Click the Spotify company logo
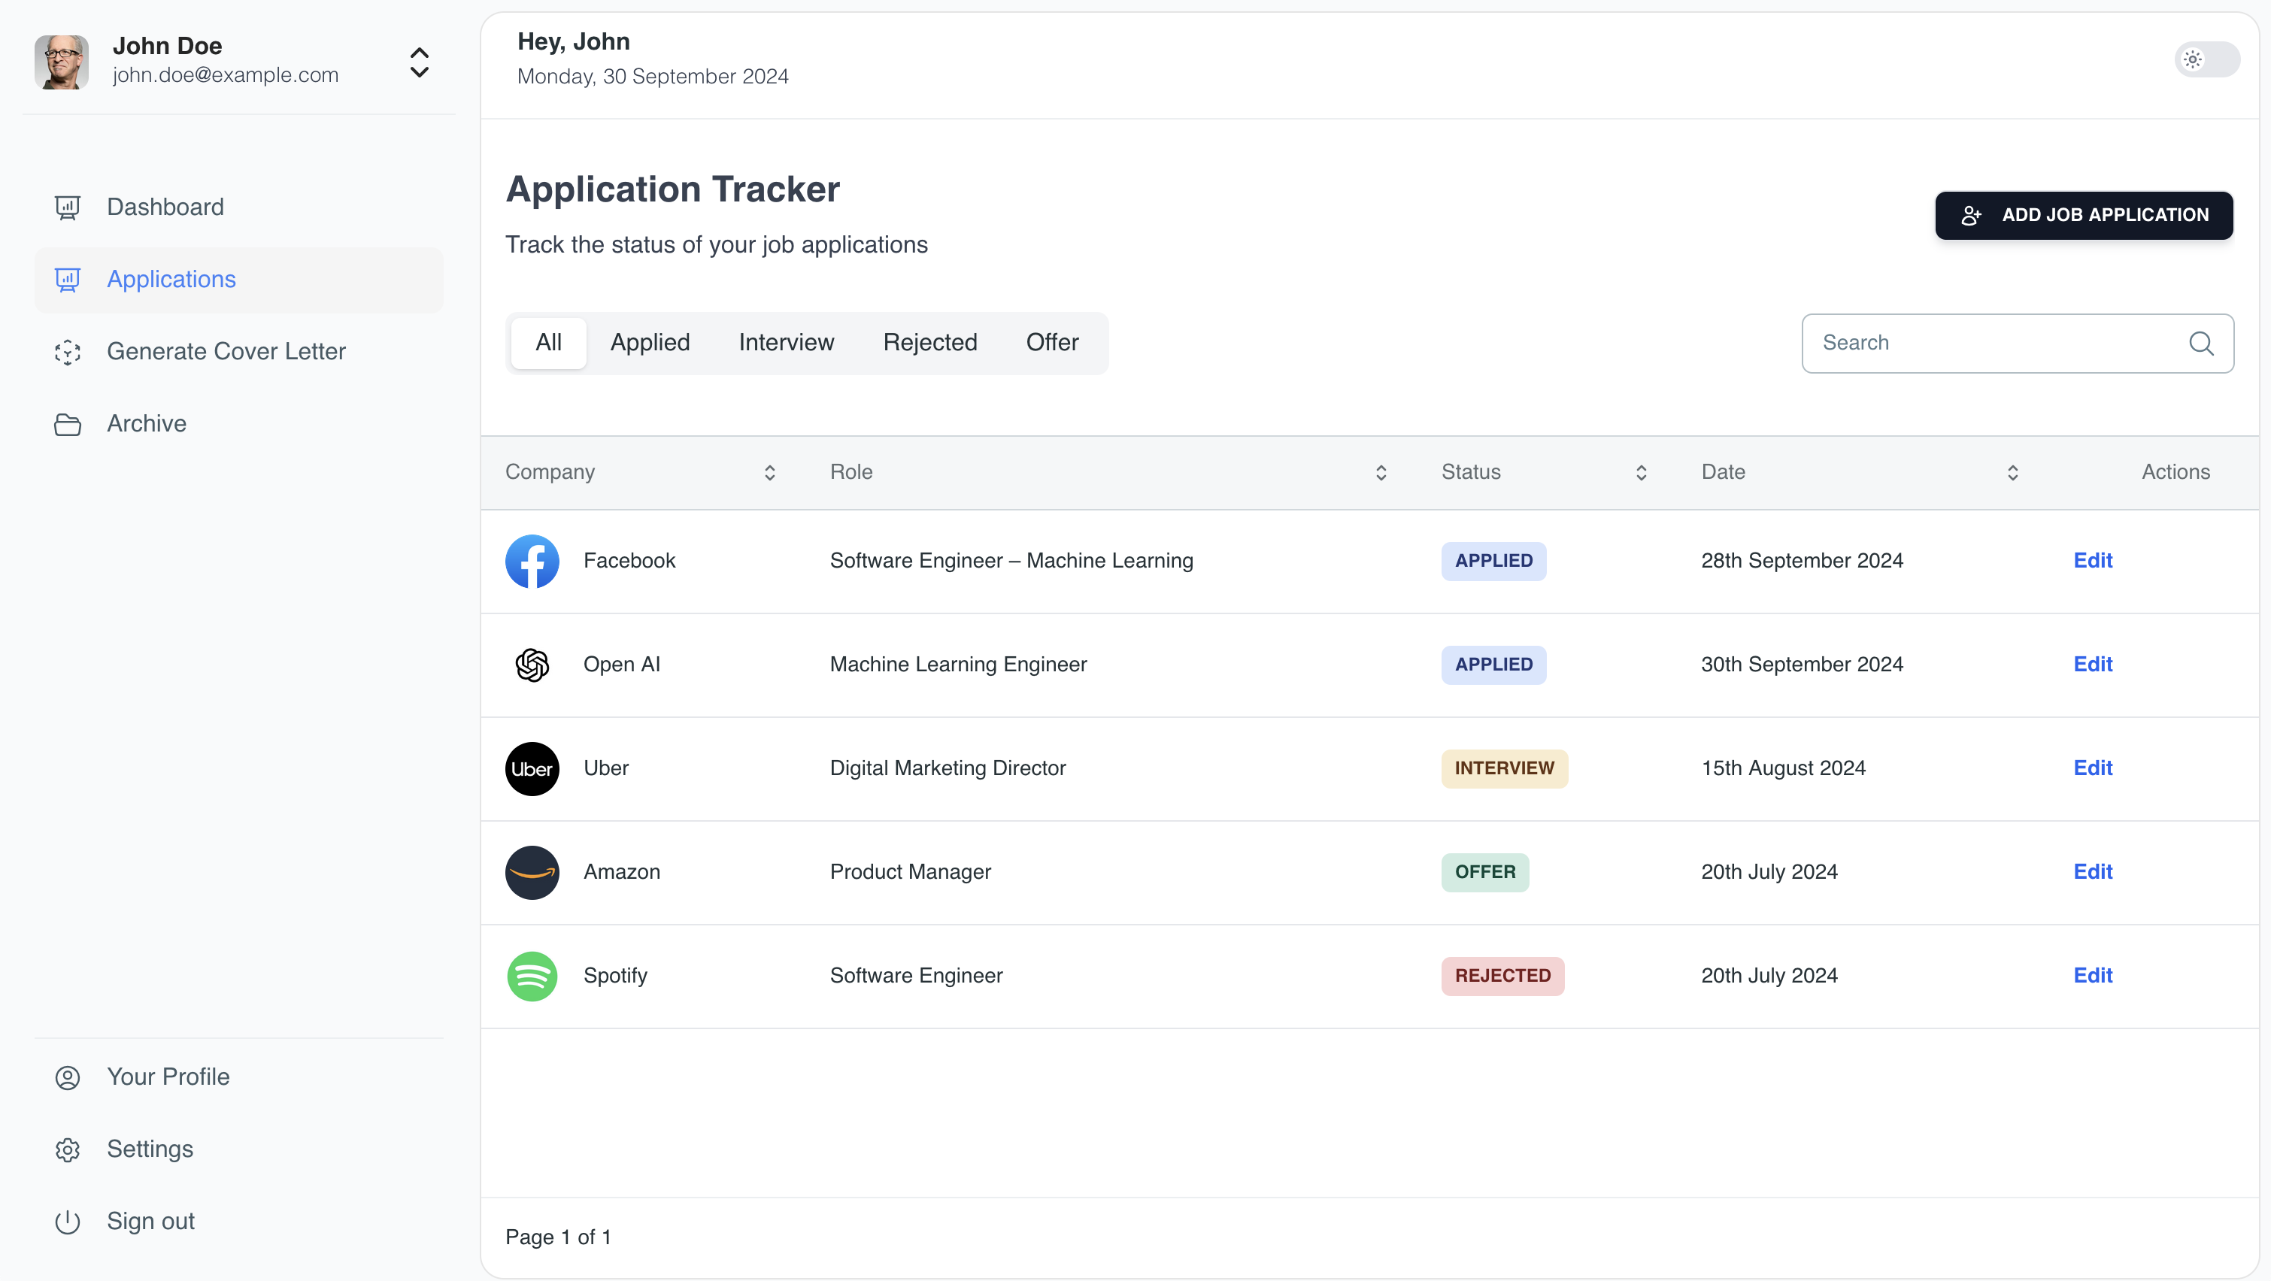The height and width of the screenshot is (1281, 2271). click(x=532, y=976)
